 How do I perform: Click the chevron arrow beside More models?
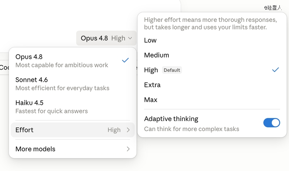(x=128, y=149)
